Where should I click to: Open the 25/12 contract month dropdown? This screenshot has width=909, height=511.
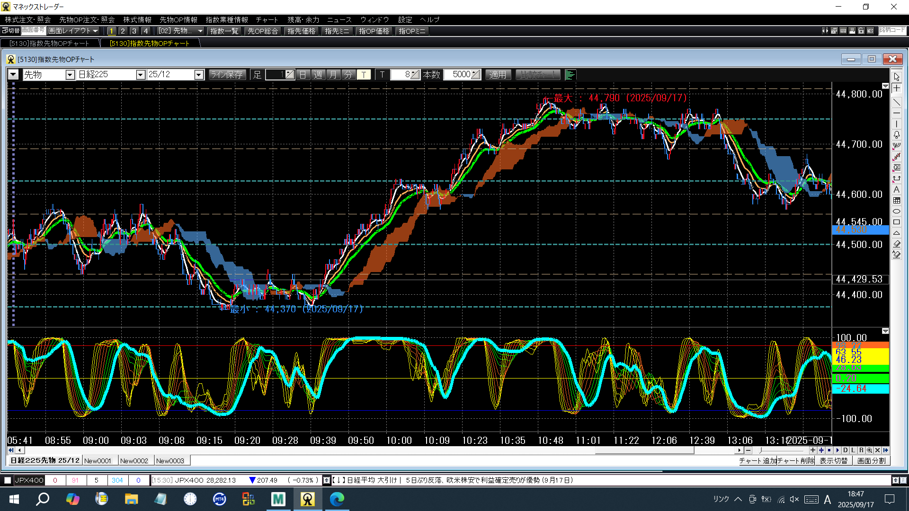(199, 75)
